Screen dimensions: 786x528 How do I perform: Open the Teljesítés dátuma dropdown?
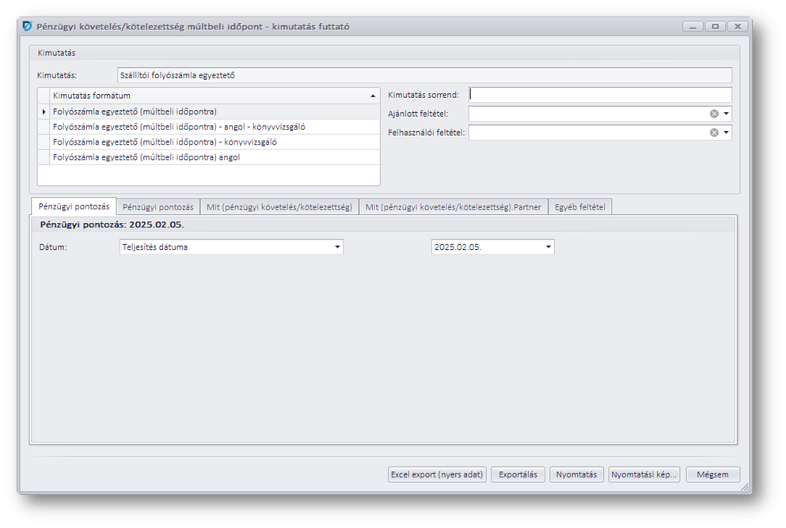click(337, 247)
